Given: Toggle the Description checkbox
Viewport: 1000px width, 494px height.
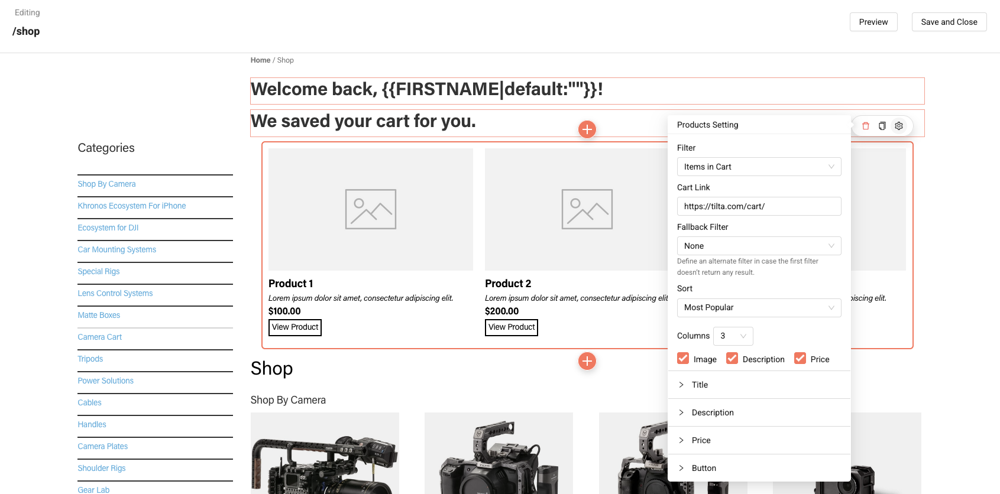Looking at the screenshot, I should pyautogui.click(x=732, y=359).
